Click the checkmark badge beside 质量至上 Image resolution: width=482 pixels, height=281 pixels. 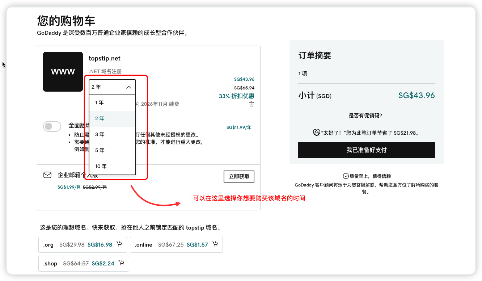click(x=346, y=176)
